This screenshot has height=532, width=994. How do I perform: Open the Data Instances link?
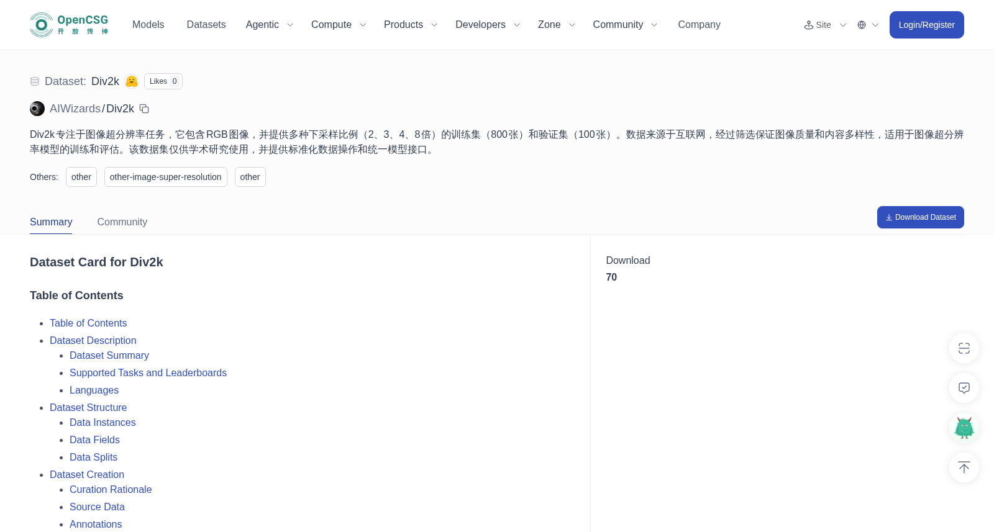click(103, 422)
